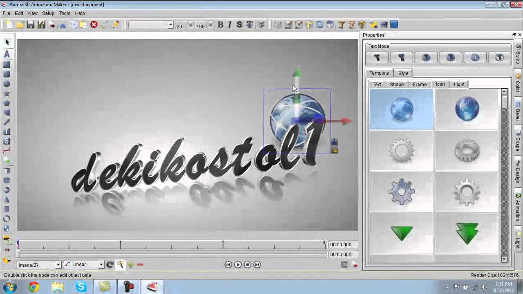Open the Animation side tab
Viewport: 523px width, 294px height.
(x=518, y=207)
